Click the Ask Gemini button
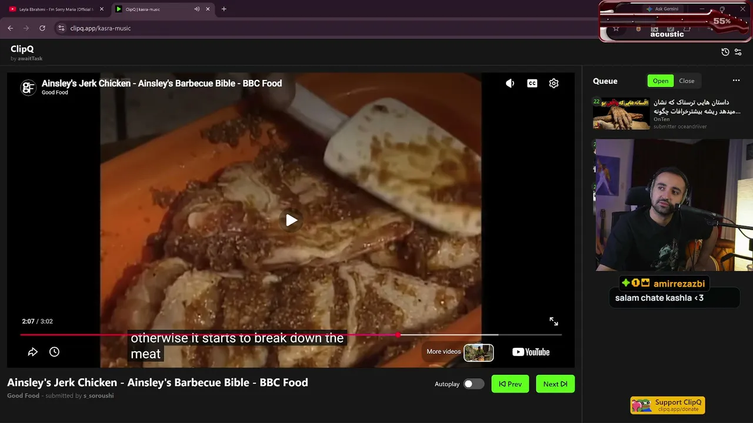 662,9
